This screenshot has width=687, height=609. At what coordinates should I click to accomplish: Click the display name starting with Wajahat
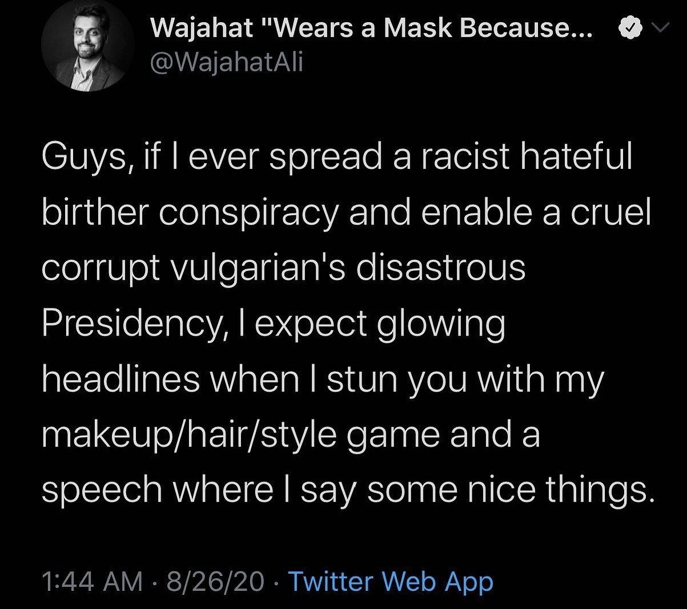(372, 28)
